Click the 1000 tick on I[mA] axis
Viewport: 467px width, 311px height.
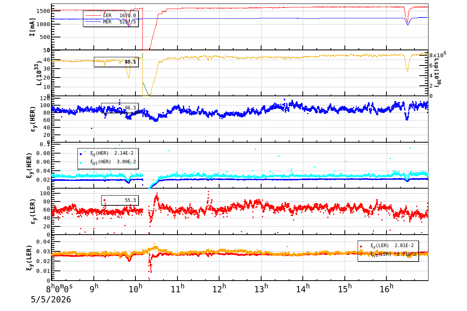tap(43, 24)
